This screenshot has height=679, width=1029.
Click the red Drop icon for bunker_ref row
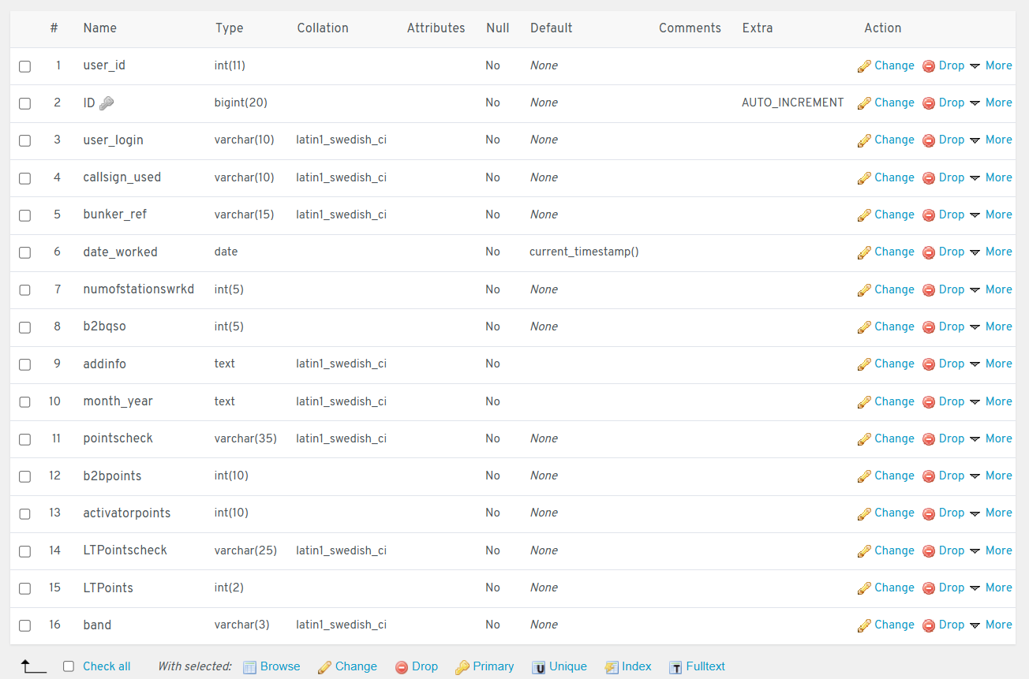click(929, 215)
